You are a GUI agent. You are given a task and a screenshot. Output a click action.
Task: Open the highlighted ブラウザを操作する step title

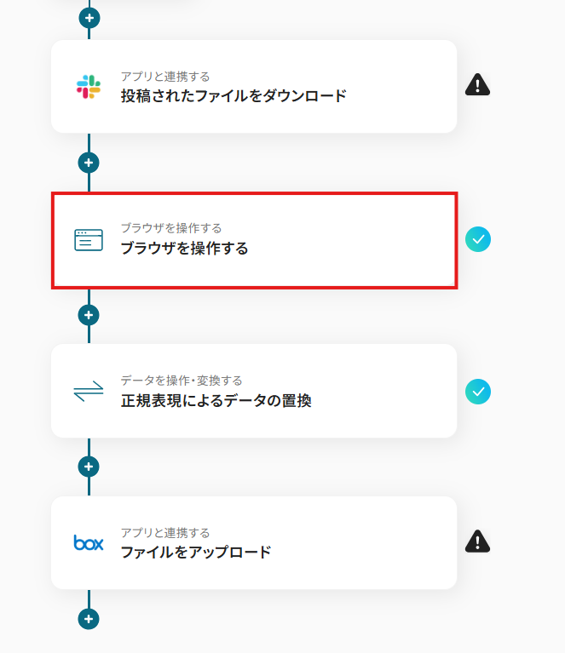click(184, 249)
